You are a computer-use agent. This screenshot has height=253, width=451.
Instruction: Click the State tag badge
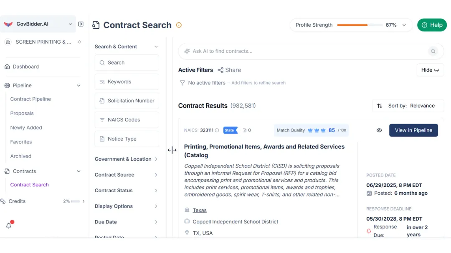tap(230, 130)
